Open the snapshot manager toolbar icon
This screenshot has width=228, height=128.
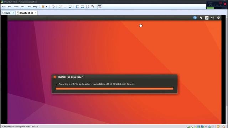(x=70, y=7)
